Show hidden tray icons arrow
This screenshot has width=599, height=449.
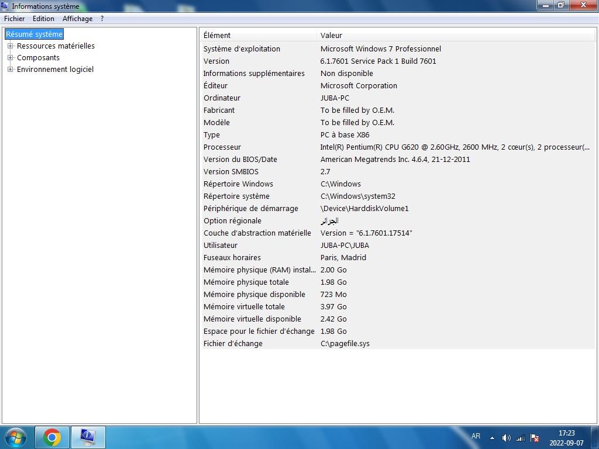[492, 438]
